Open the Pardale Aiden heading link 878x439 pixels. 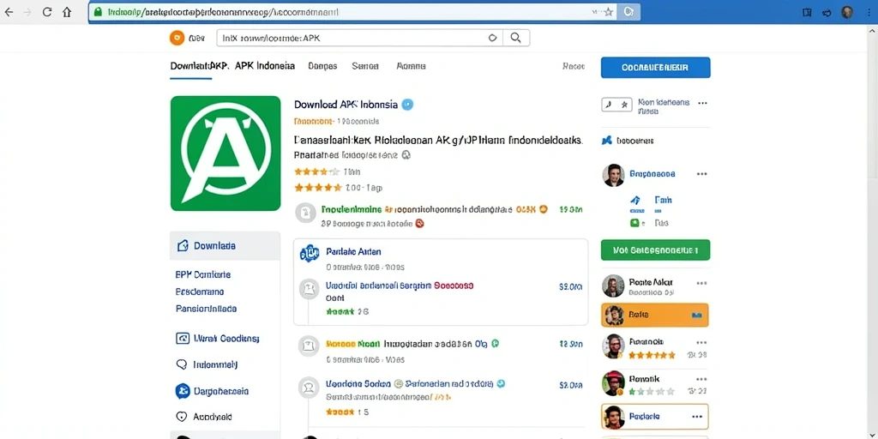tap(353, 252)
